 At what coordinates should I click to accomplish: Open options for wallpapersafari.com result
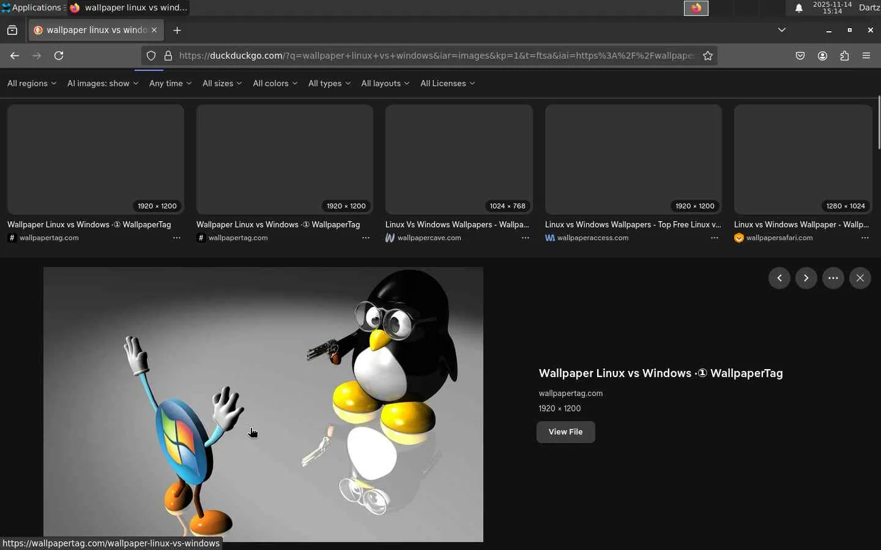(x=865, y=238)
